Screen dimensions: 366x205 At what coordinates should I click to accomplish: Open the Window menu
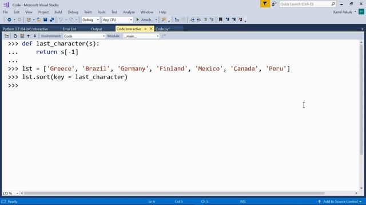tap(147, 12)
